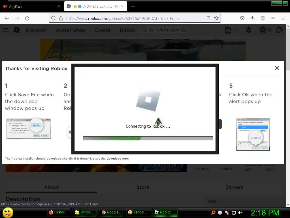Click the tray volume speaker icon
This screenshot has height=218, width=290.
click(x=240, y=213)
